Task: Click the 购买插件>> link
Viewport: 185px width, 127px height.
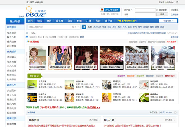Action: tap(93, 107)
